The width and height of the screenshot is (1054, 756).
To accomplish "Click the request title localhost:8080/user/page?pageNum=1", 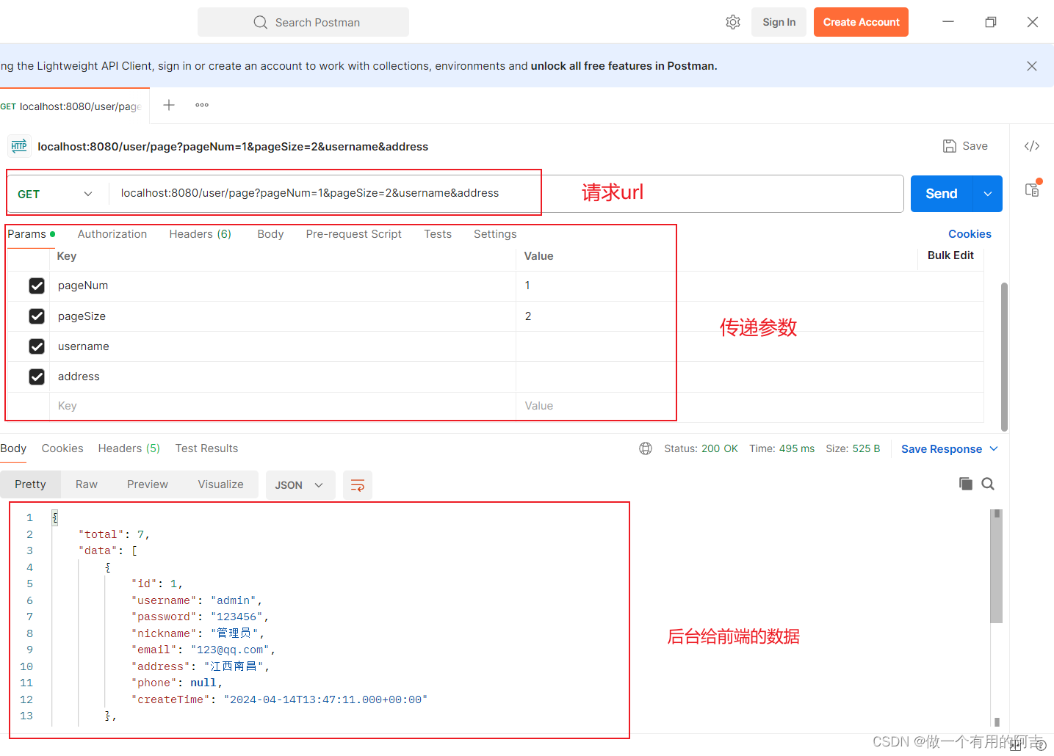I will [x=233, y=147].
